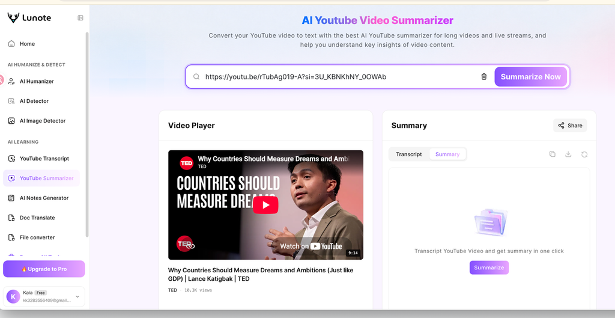615x318 pixels.
Task: Click the 'Free' plan badge
Action: click(40, 293)
